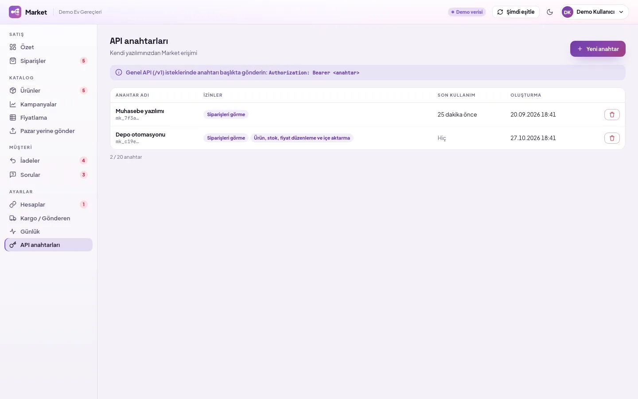Click the mk_c19e… key prefix
The height and width of the screenshot is (399, 638).
point(127,142)
